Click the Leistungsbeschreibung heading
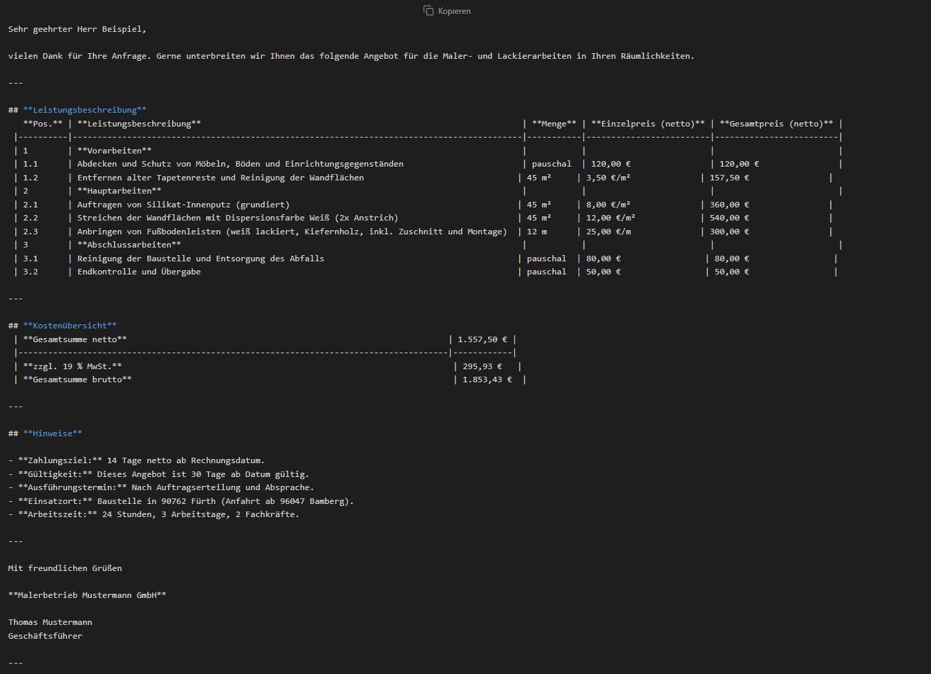The image size is (931, 674). (84, 110)
